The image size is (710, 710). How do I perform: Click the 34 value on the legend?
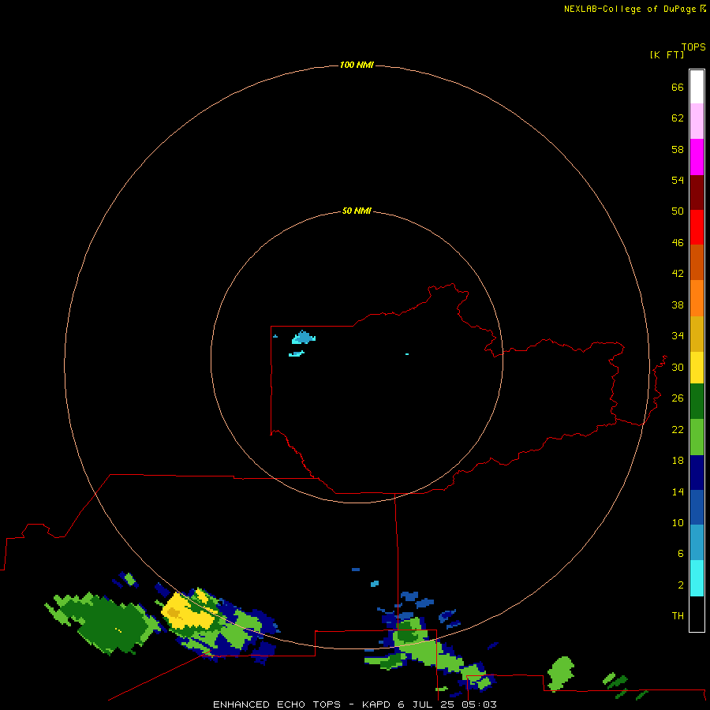point(678,335)
